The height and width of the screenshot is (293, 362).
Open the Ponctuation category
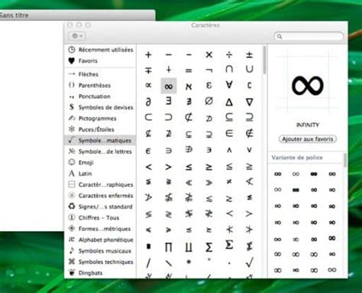[x=101, y=96]
